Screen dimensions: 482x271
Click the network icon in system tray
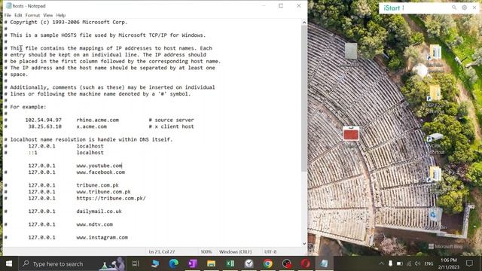click(409, 263)
